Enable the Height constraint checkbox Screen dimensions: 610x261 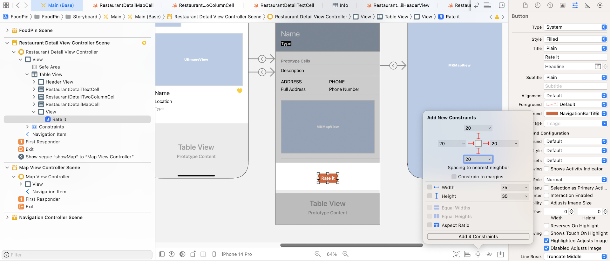(x=430, y=196)
